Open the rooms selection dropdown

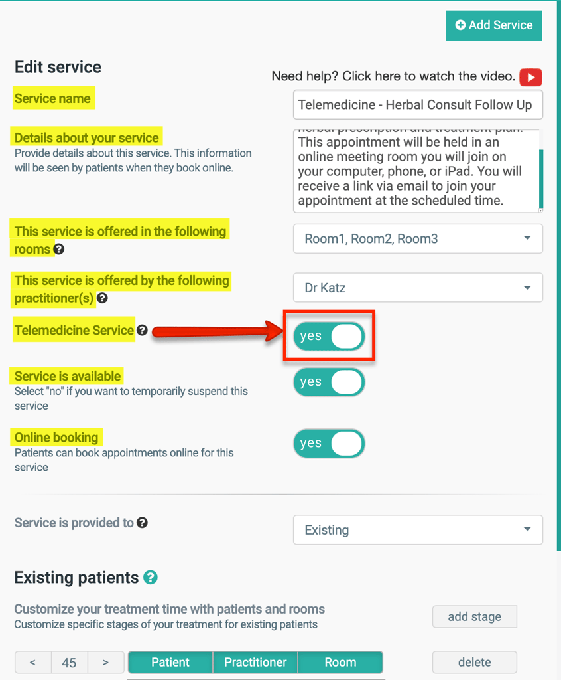click(x=418, y=238)
